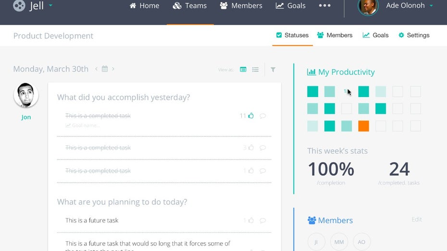Click the Jell logo icon
The image size is (447, 251).
click(19, 6)
